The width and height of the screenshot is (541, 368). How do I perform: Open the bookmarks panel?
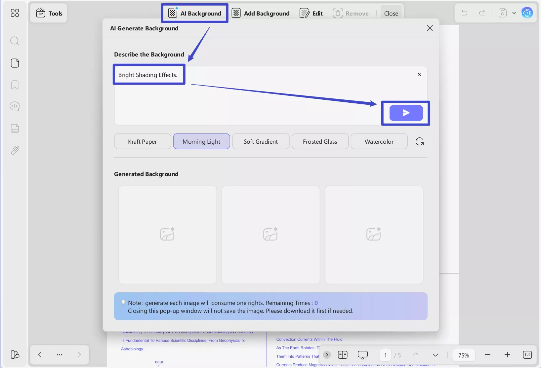click(x=15, y=85)
